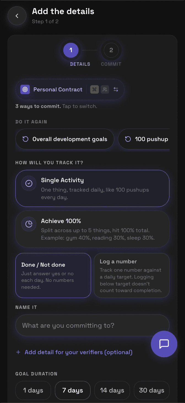Choose the Achieve 100% tracking option

tap(92, 229)
